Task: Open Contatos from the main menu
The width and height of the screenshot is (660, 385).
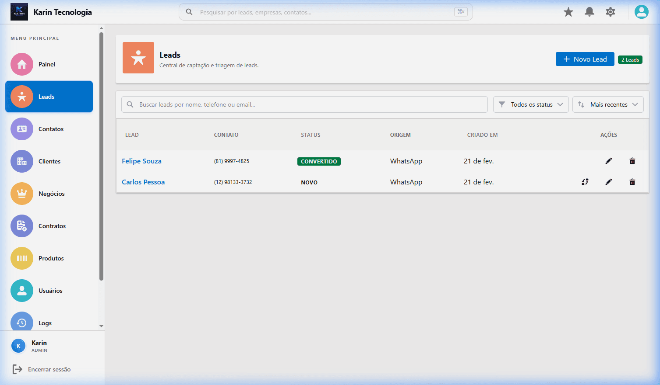Action: 51,129
